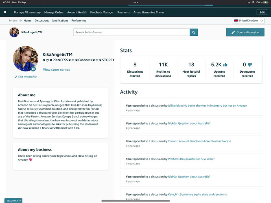The image size is (271, 203).
Task: Click the 8 Discussions started stat
Action: click(135, 70)
